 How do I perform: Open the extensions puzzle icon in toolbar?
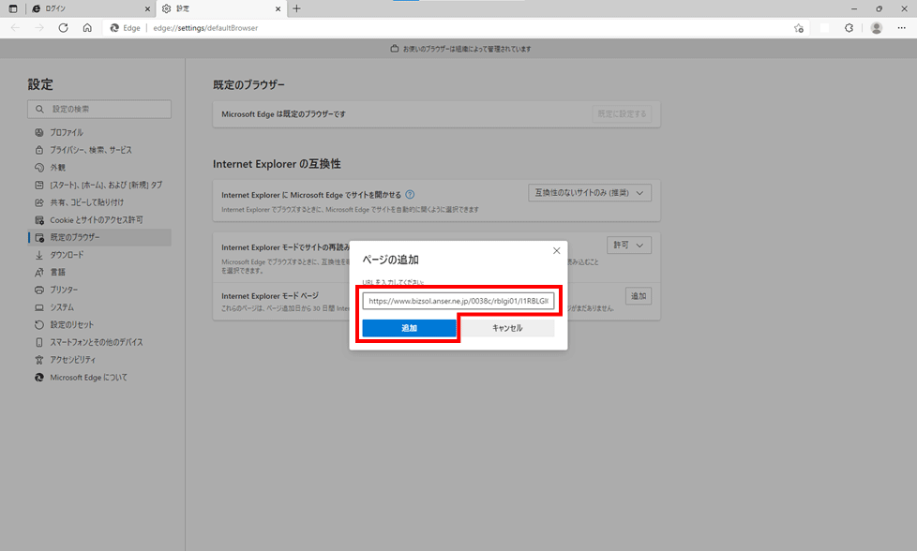click(849, 28)
